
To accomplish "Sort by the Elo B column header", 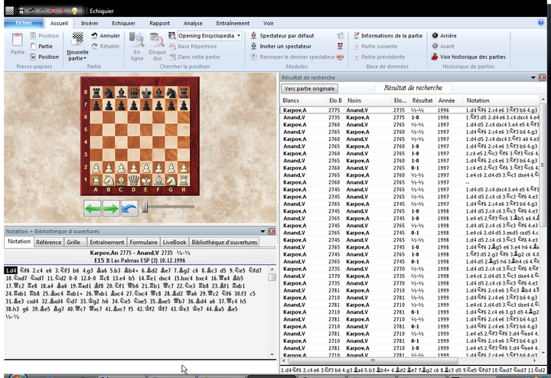I will coord(335,100).
